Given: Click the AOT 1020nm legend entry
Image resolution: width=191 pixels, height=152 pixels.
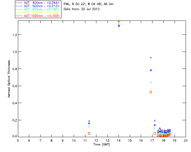Looking at the screenshot, I should 38,16.
